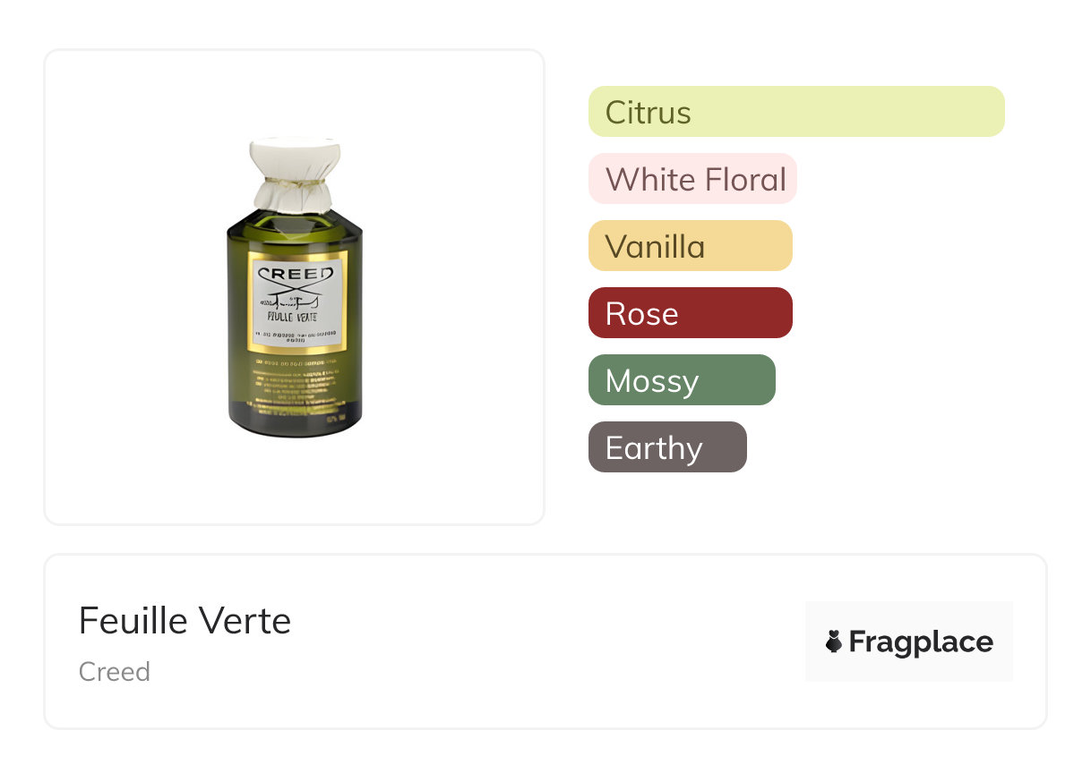Click the dark base of the perfume bottle
1091x773 pixels.
[x=295, y=424]
